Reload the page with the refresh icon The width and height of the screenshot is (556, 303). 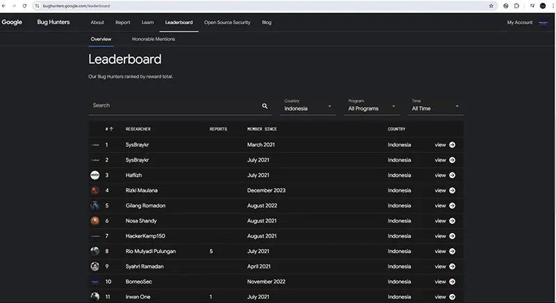pyautogui.click(x=24, y=6)
